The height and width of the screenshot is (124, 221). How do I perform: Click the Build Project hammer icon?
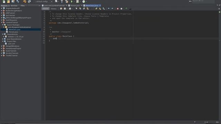point(62,1)
